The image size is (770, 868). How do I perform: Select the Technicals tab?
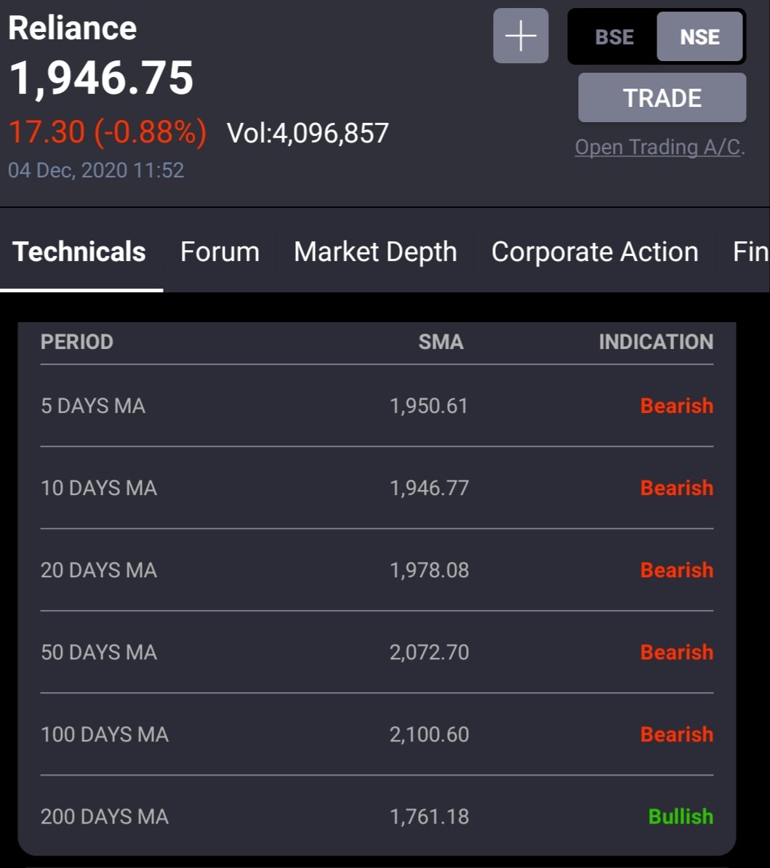click(x=79, y=252)
